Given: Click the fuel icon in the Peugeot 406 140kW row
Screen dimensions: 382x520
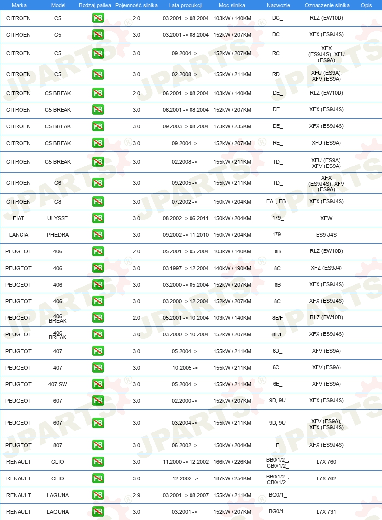Looking at the screenshot, I should tap(98, 268).
